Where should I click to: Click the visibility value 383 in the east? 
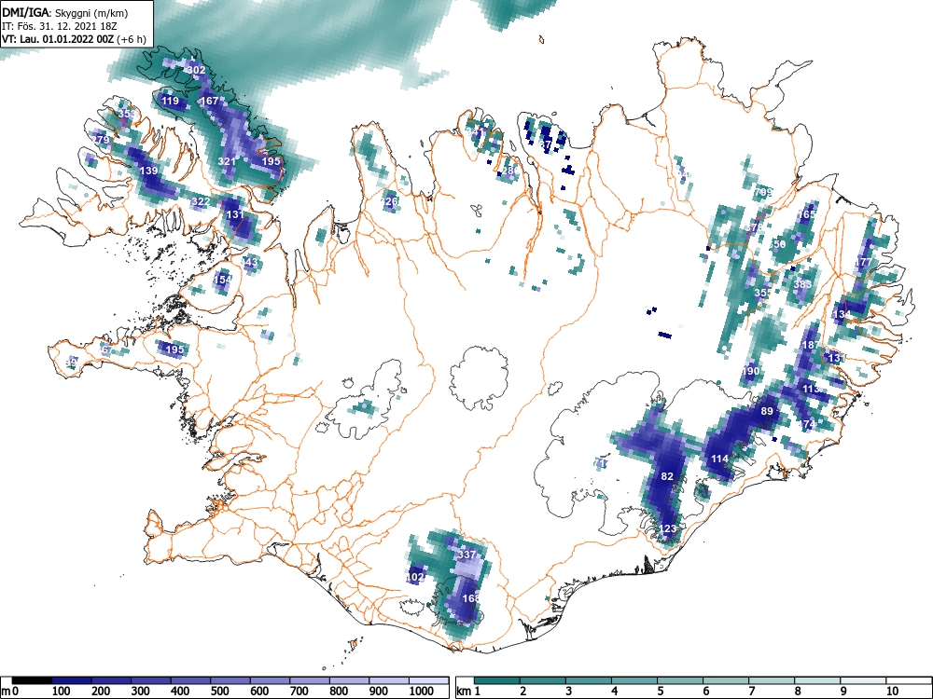(x=802, y=284)
